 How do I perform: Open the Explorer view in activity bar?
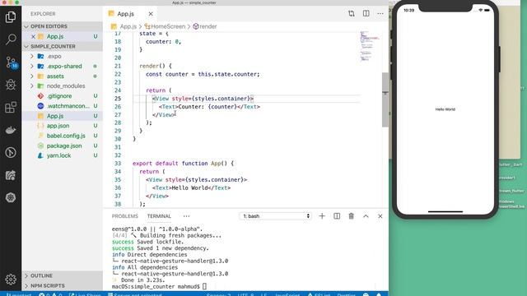[11, 16]
